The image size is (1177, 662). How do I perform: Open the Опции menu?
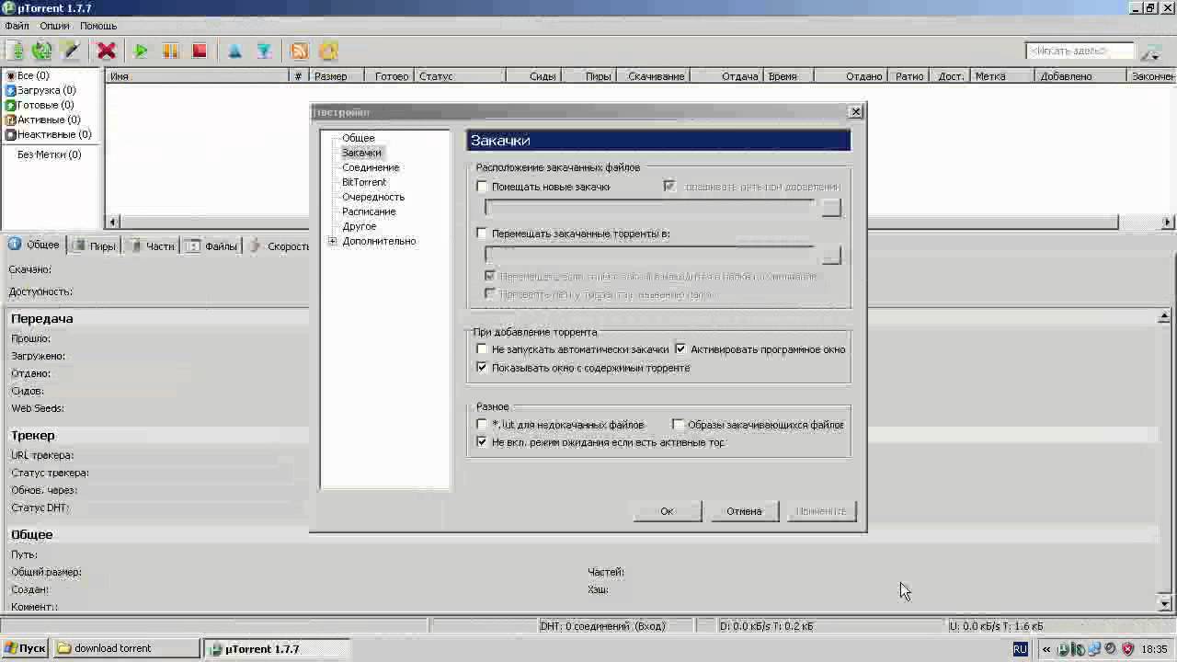pyautogui.click(x=54, y=26)
